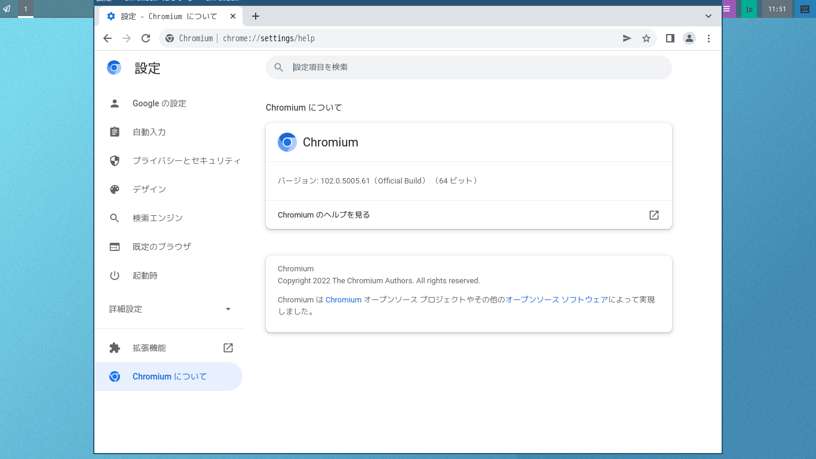The image size is (816, 459).
Task: Click magnifier icon beside 検索エンジン
Action: (115, 218)
